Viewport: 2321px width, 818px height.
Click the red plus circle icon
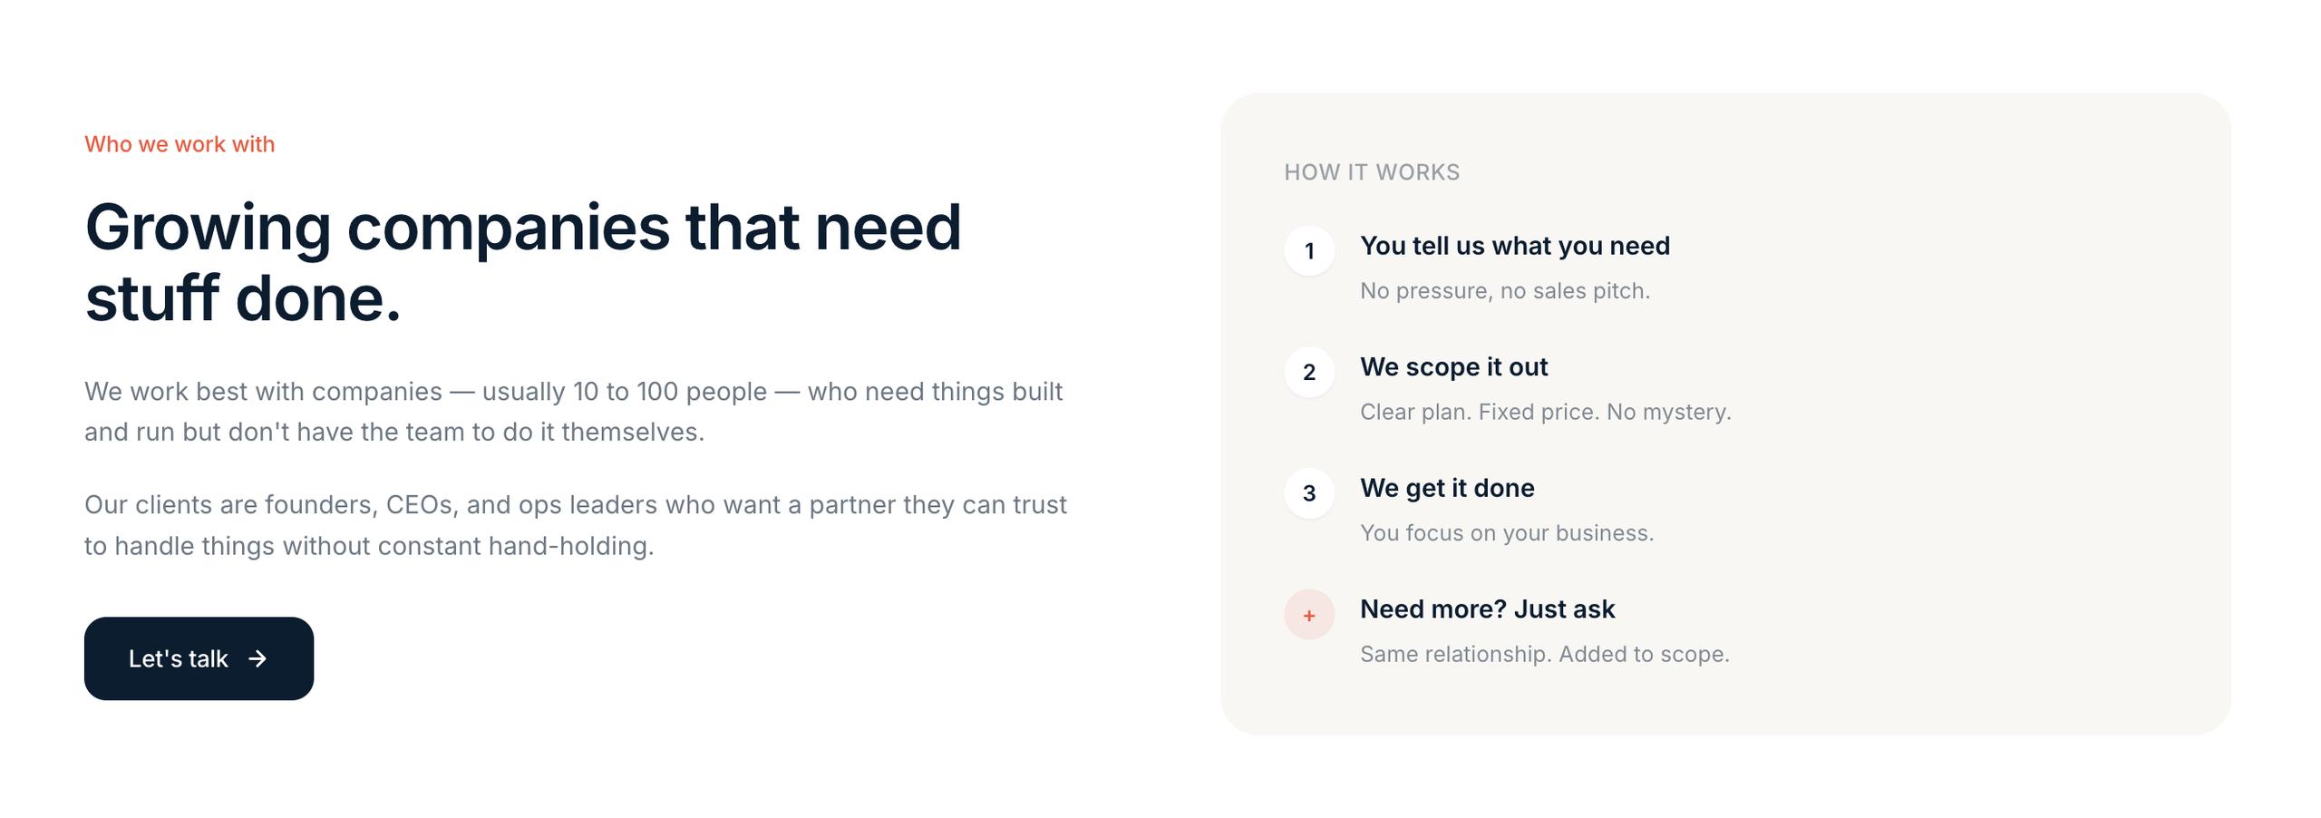(1308, 615)
